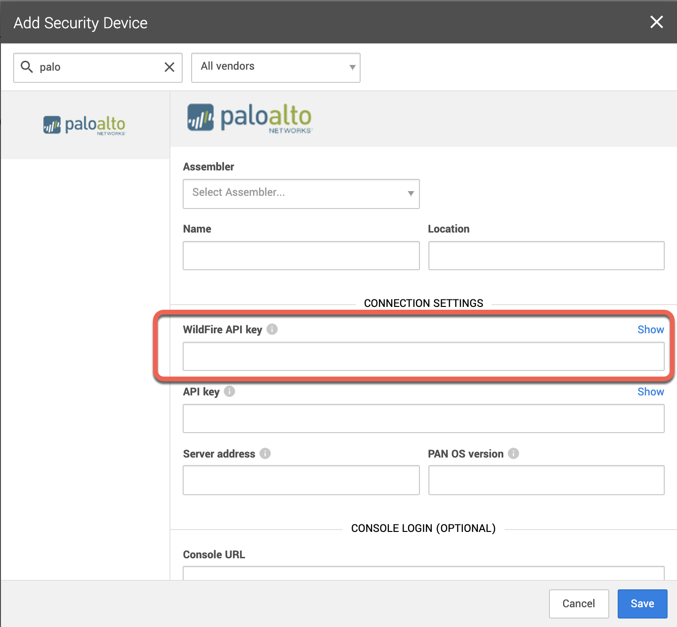Image resolution: width=677 pixels, height=627 pixels.
Task: Show the API key value
Action: [x=651, y=392]
